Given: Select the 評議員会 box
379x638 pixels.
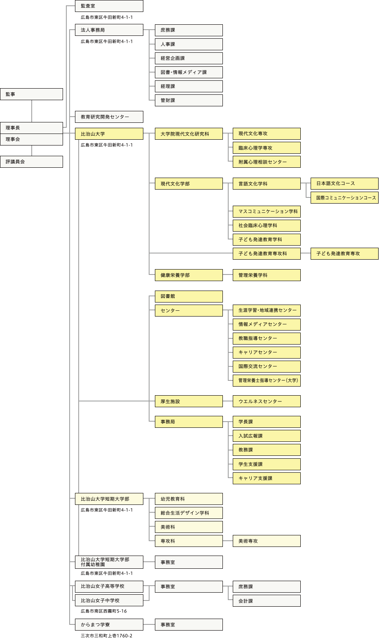Looking at the screenshot, I should pos(32,162).
